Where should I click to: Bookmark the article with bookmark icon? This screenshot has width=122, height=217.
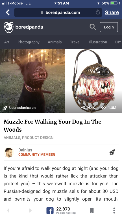[x=92, y=211]
